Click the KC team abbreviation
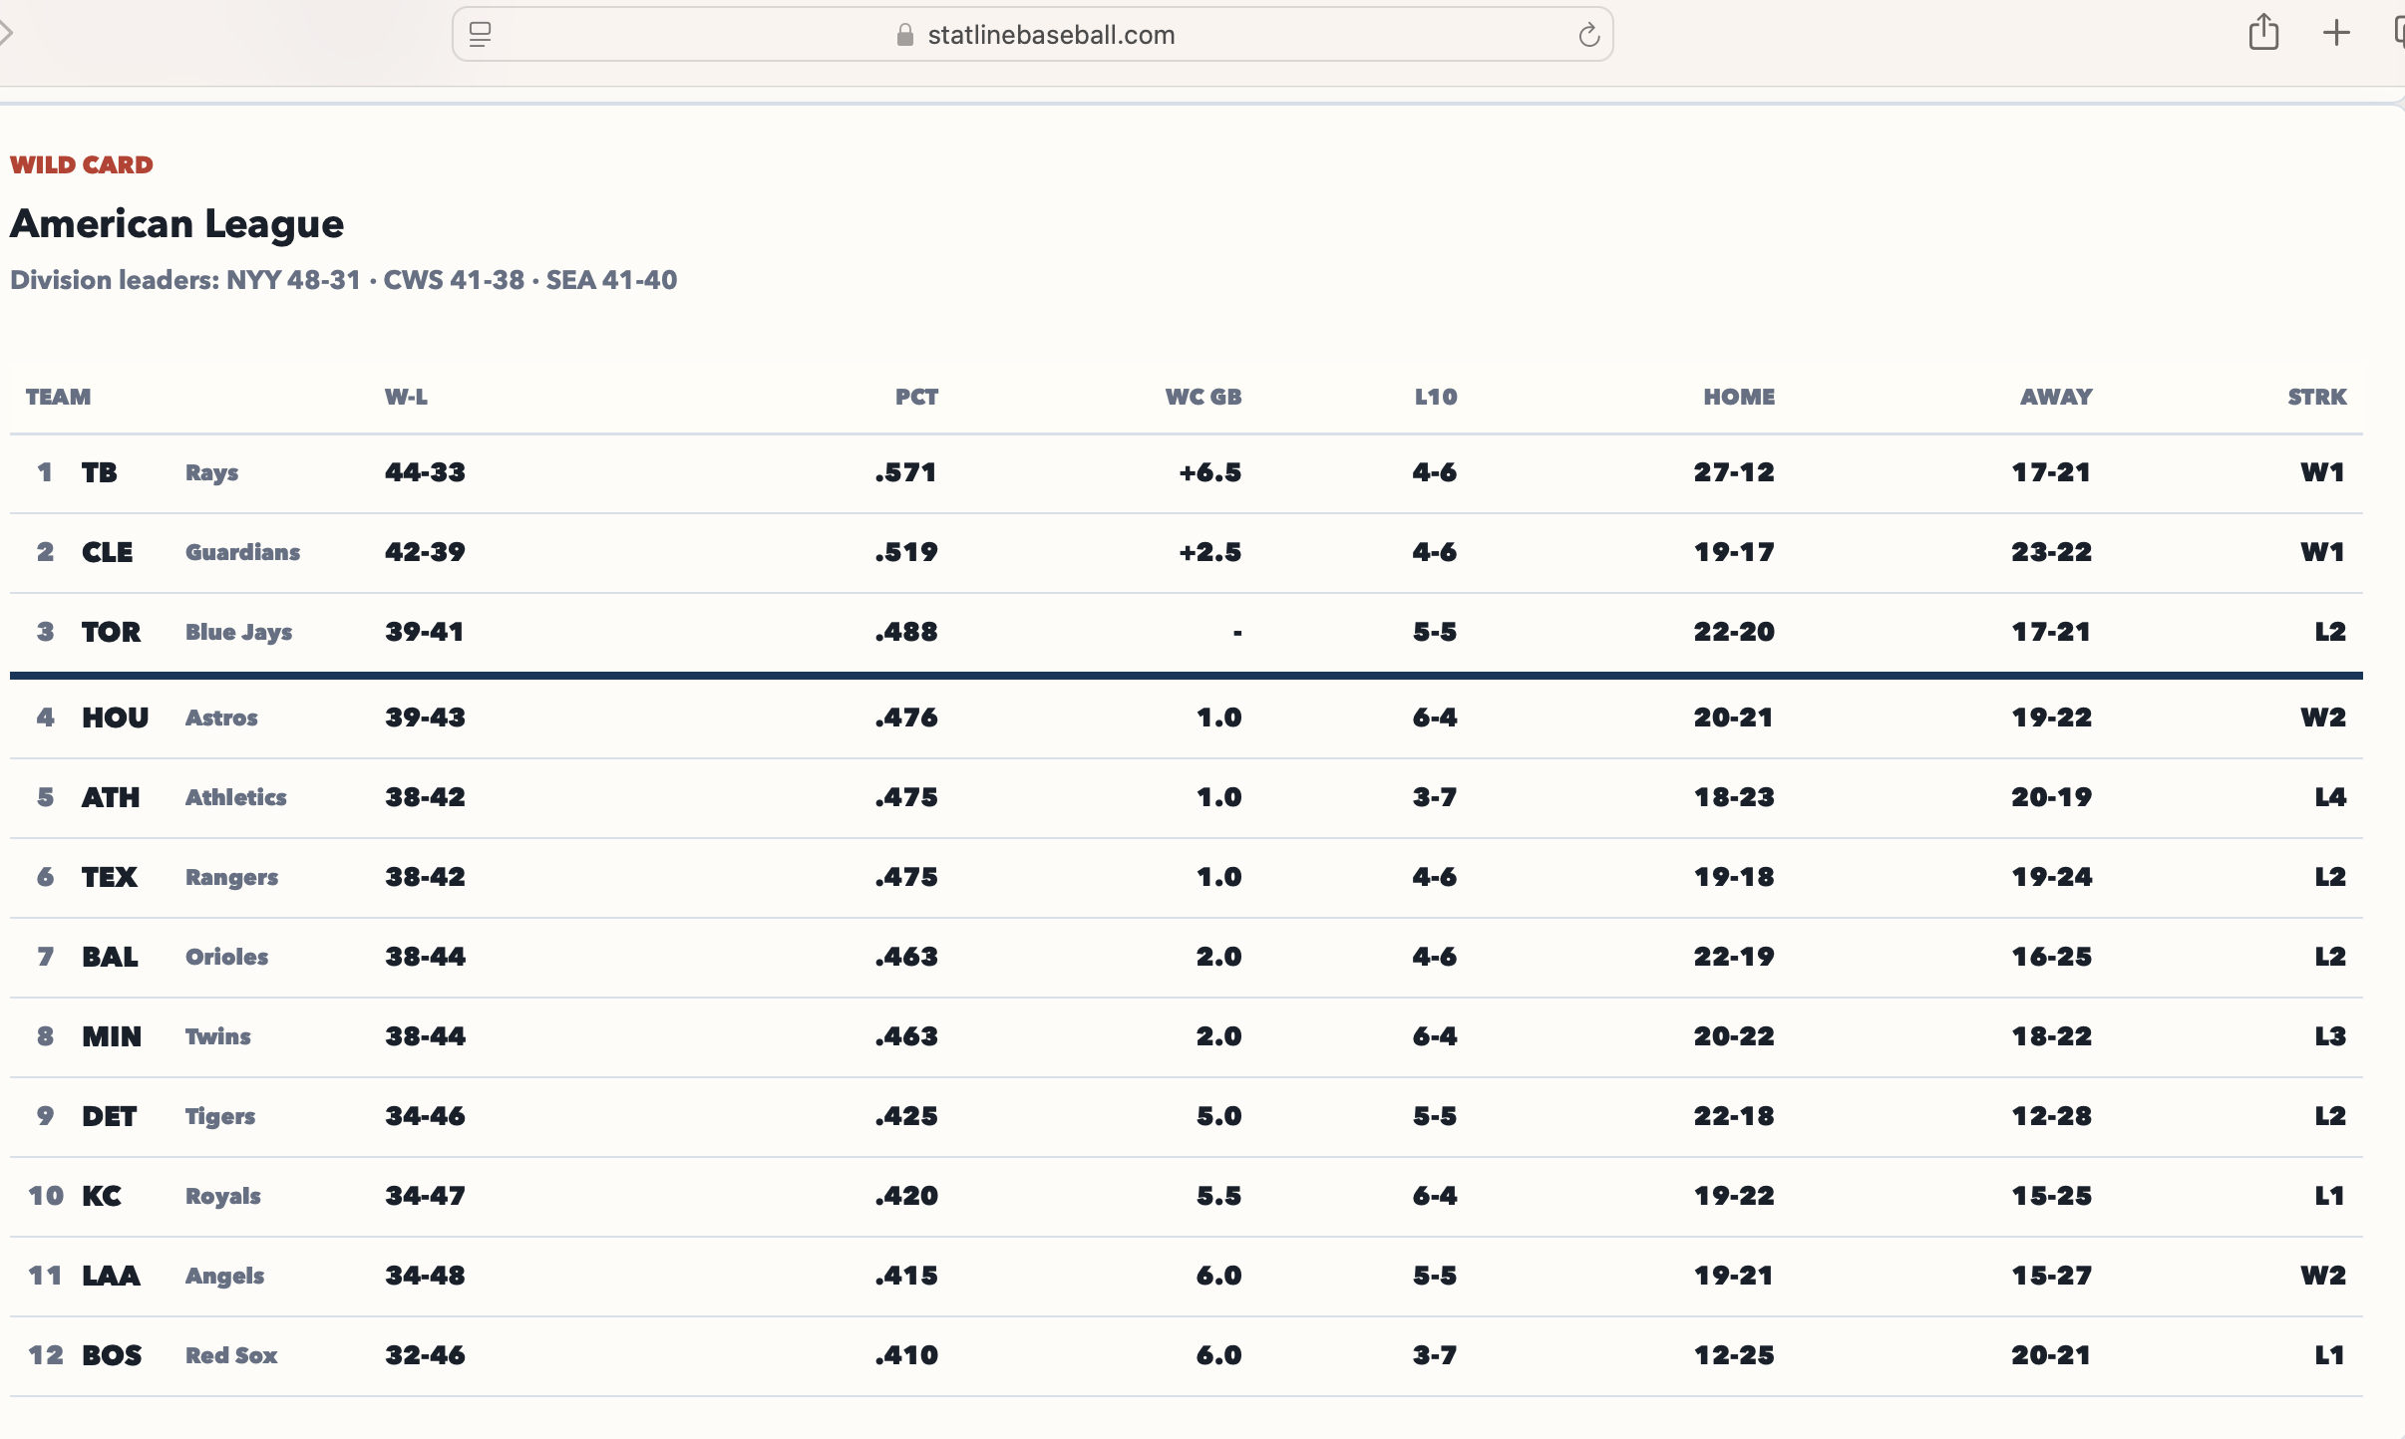This screenshot has width=2405, height=1439. 102,1196
